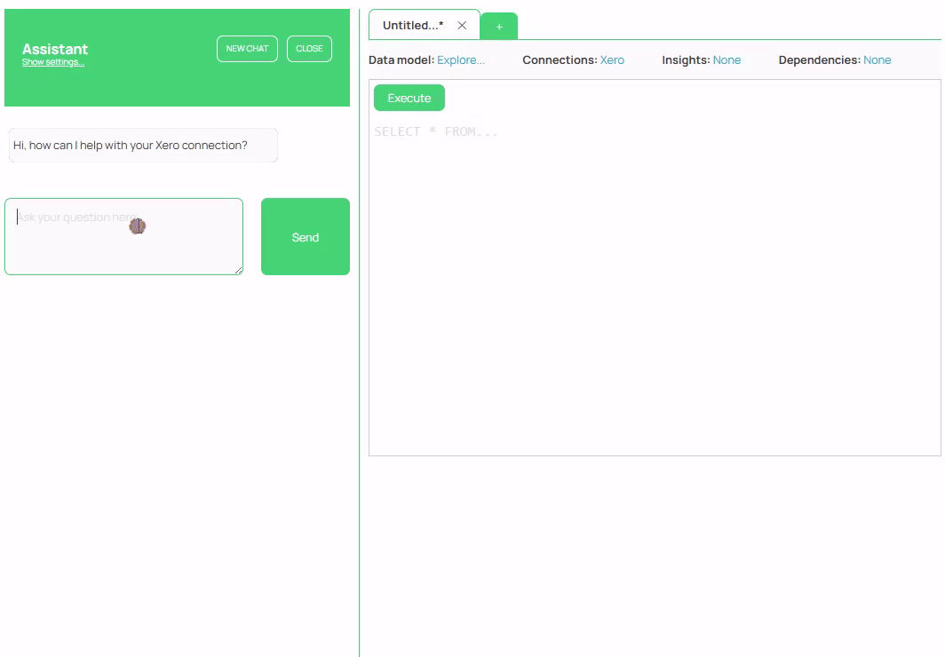
Task: Click the X icon on Untitled tab
Action: (x=461, y=26)
